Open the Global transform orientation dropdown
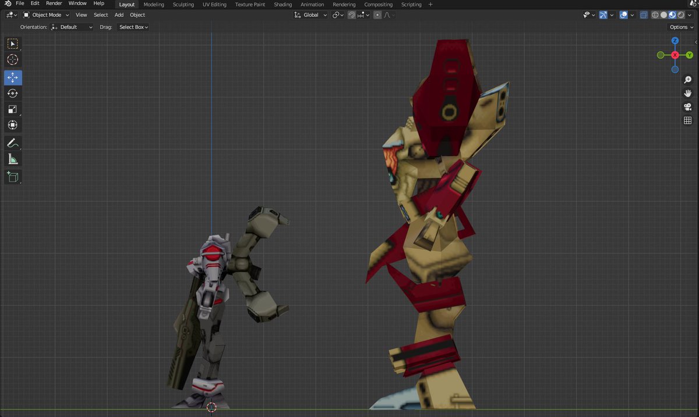 [x=310, y=15]
